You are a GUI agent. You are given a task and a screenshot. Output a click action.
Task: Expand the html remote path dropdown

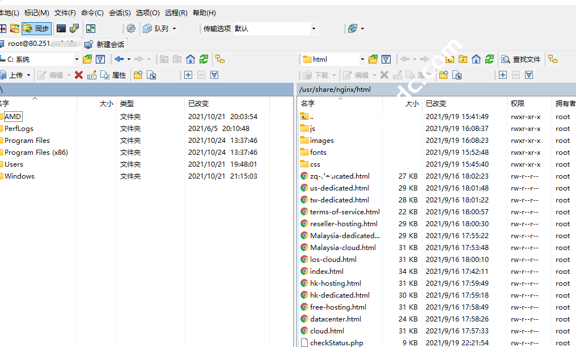tap(362, 59)
